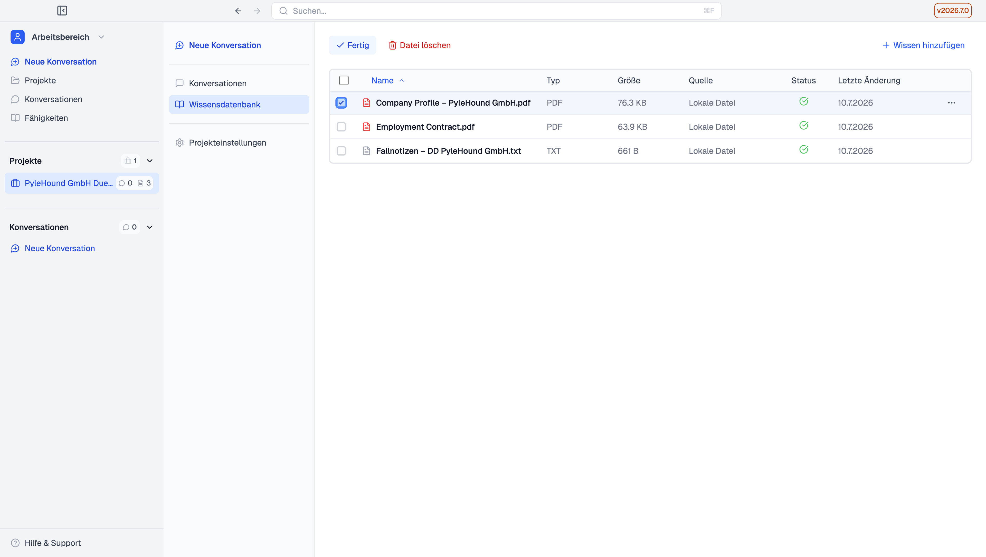Click the Größe column header
Image resolution: width=986 pixels, height=557 pixels.
pos(629,80)
